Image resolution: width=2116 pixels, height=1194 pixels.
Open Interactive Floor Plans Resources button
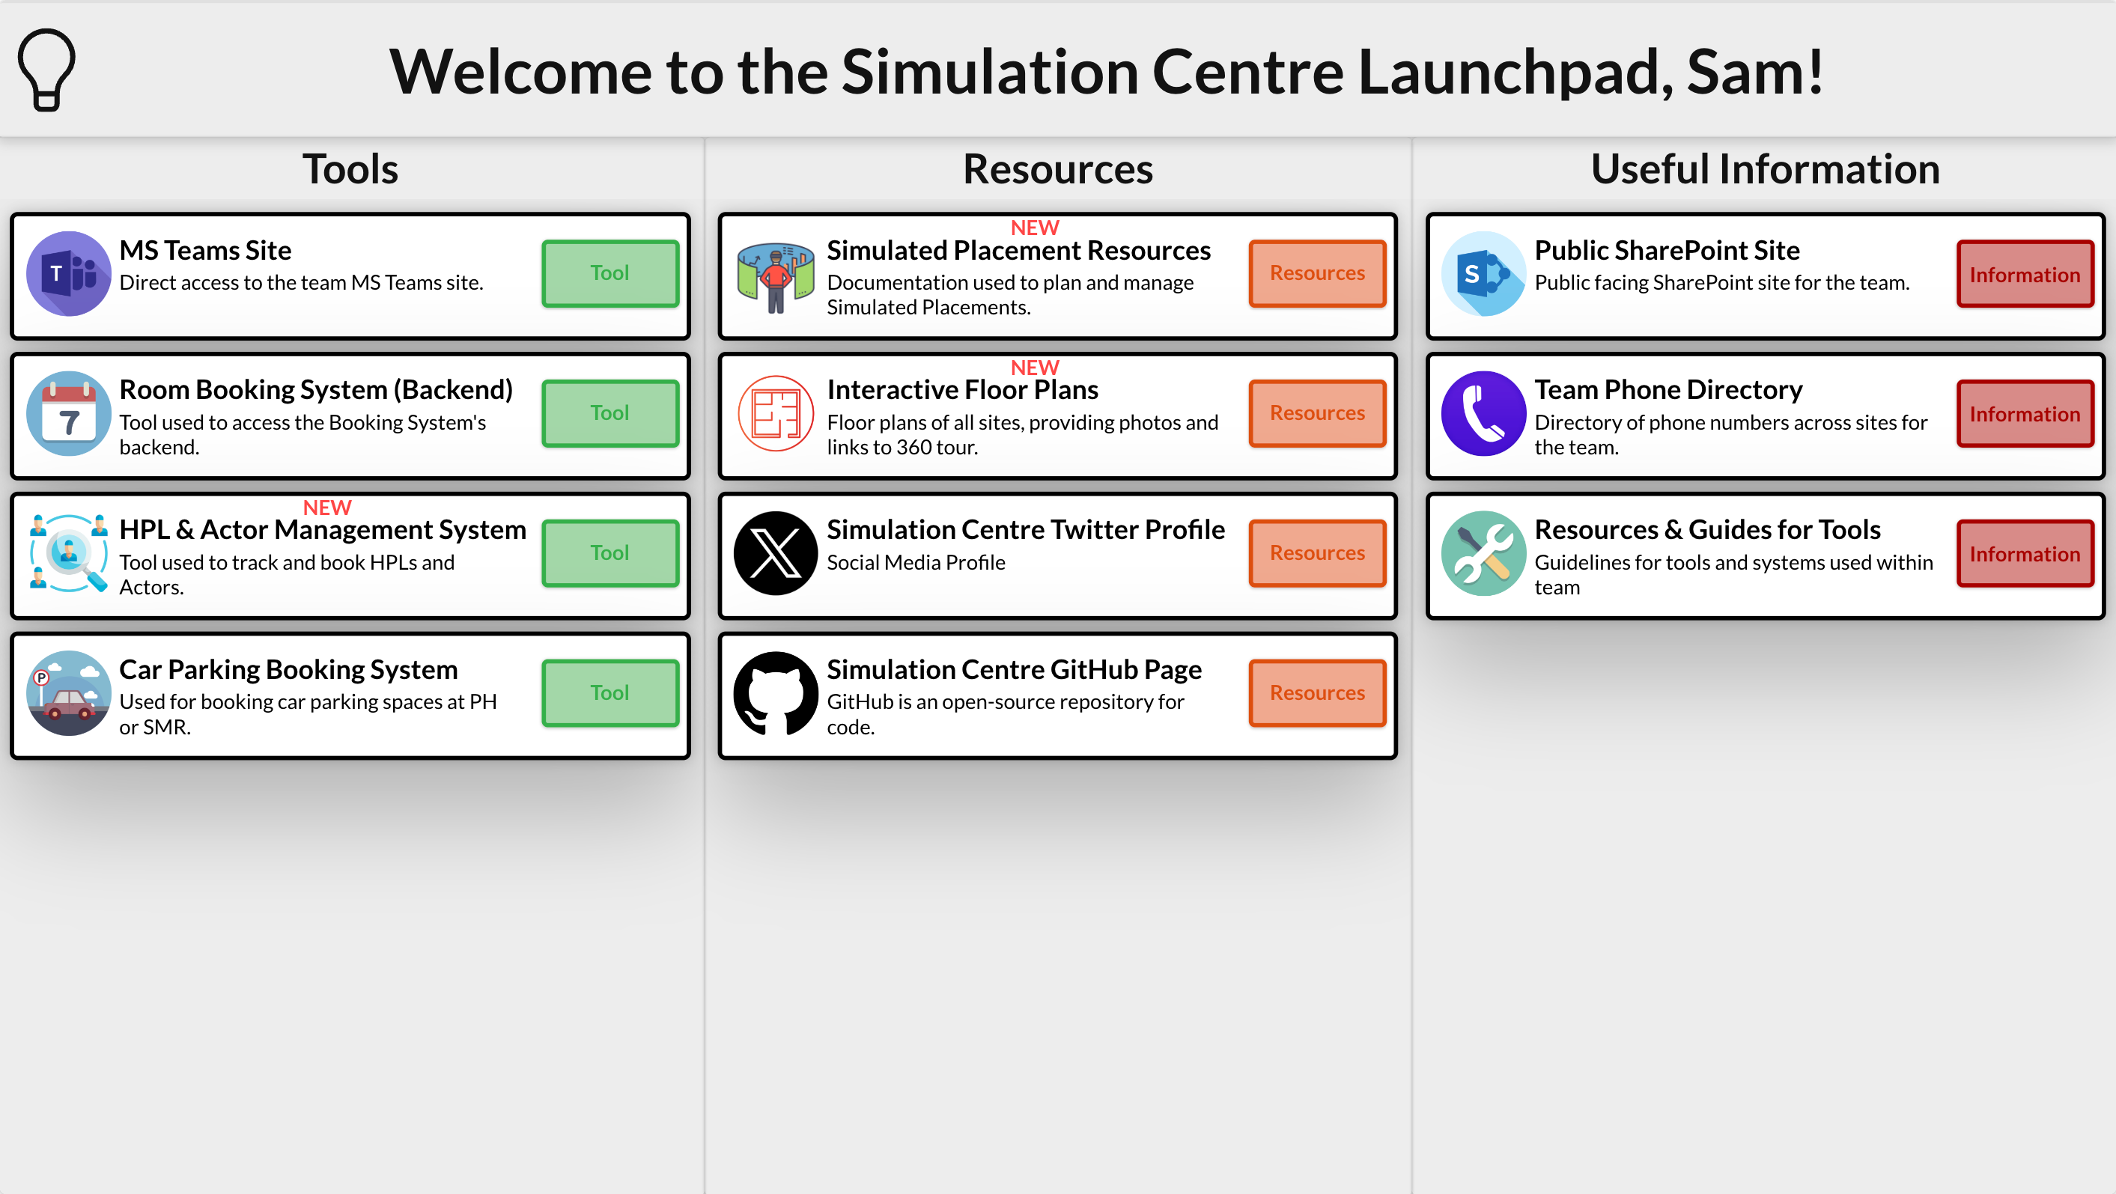1318,414
